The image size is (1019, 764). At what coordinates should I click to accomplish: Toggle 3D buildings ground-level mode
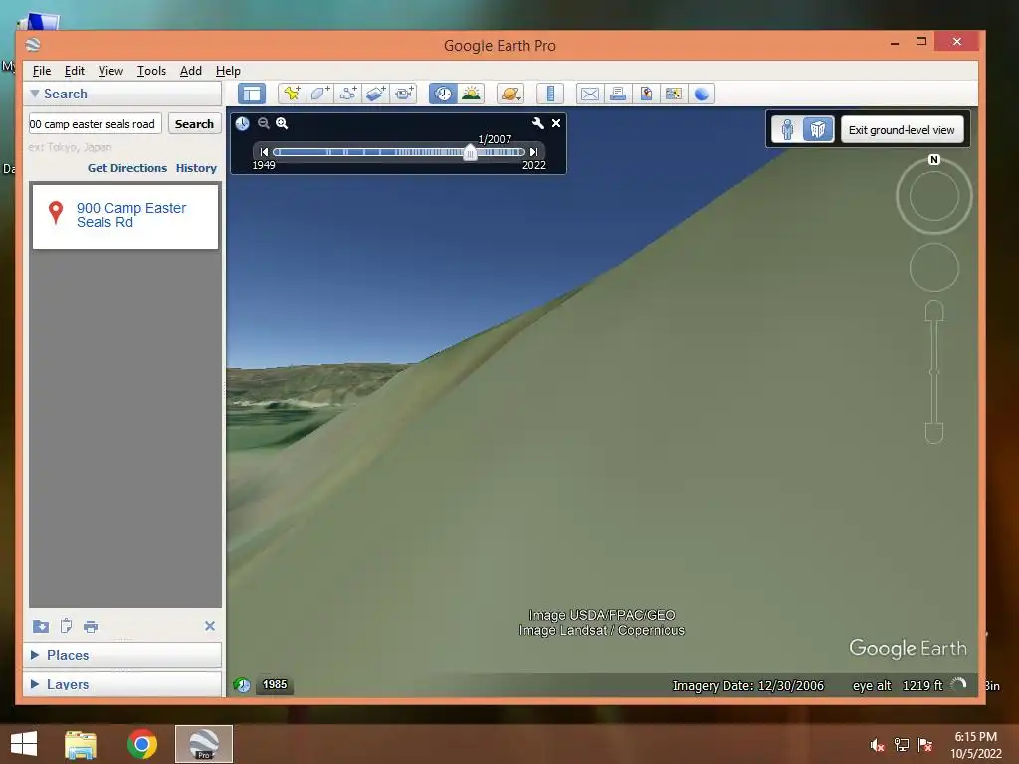[x=818, y=130]
